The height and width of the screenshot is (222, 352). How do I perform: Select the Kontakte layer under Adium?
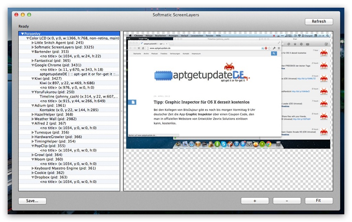[x=69, y=110]
